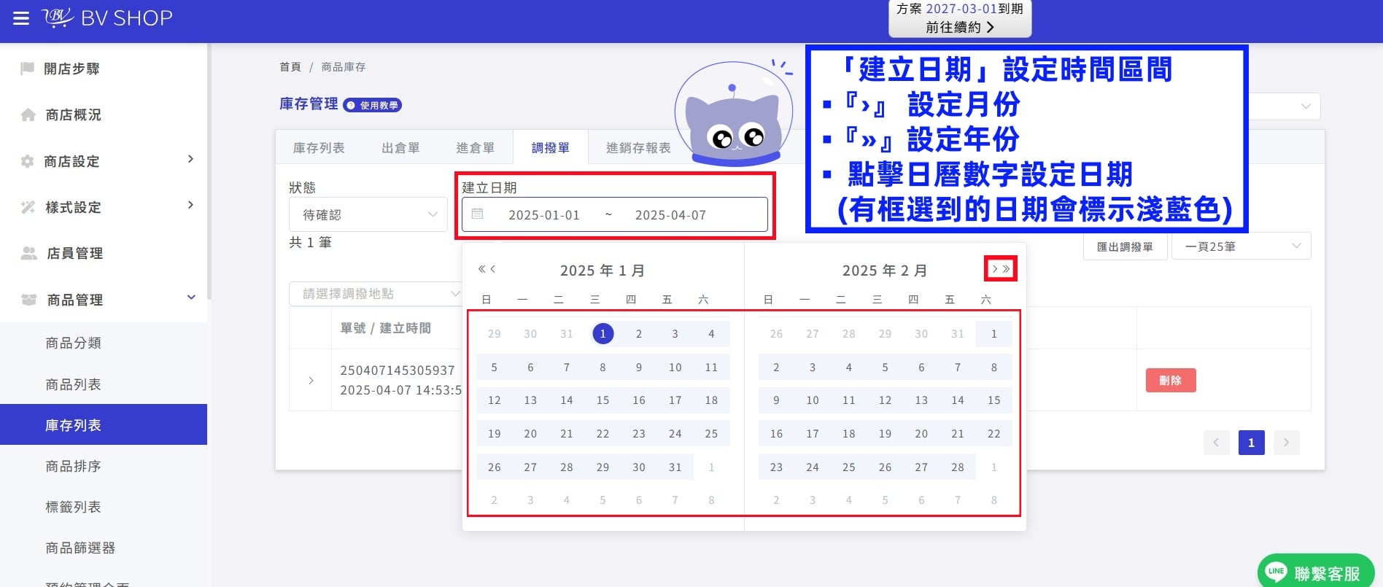This screenshot has width=1383, height=587.
Task: Go to next month in the calendar
Action: coord(994,269)
